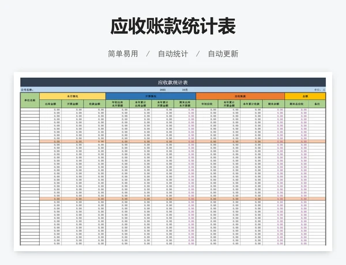The width and height of the screenshot is (346, 265).
Task: Click the 单位：元 unit label
Action: (319, 90)
